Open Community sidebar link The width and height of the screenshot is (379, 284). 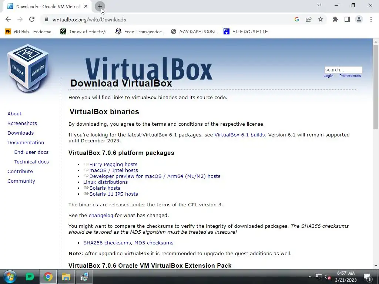[x=21, y=181]
